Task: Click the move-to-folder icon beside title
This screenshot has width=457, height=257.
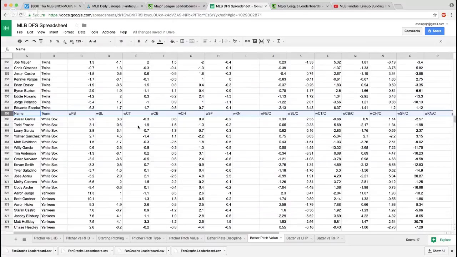Action: [84, 25]
